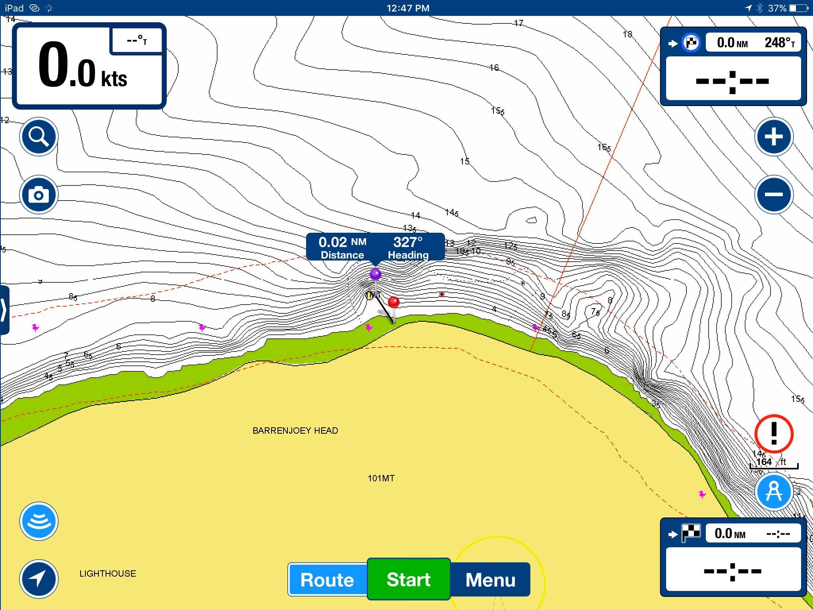
Task: Tap the red exclamation warning icon
Action: pos(774,434)
